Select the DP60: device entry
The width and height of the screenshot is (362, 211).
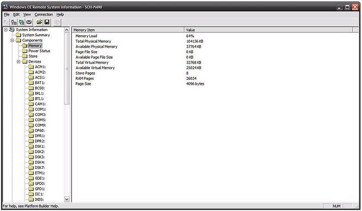point(40,130)
